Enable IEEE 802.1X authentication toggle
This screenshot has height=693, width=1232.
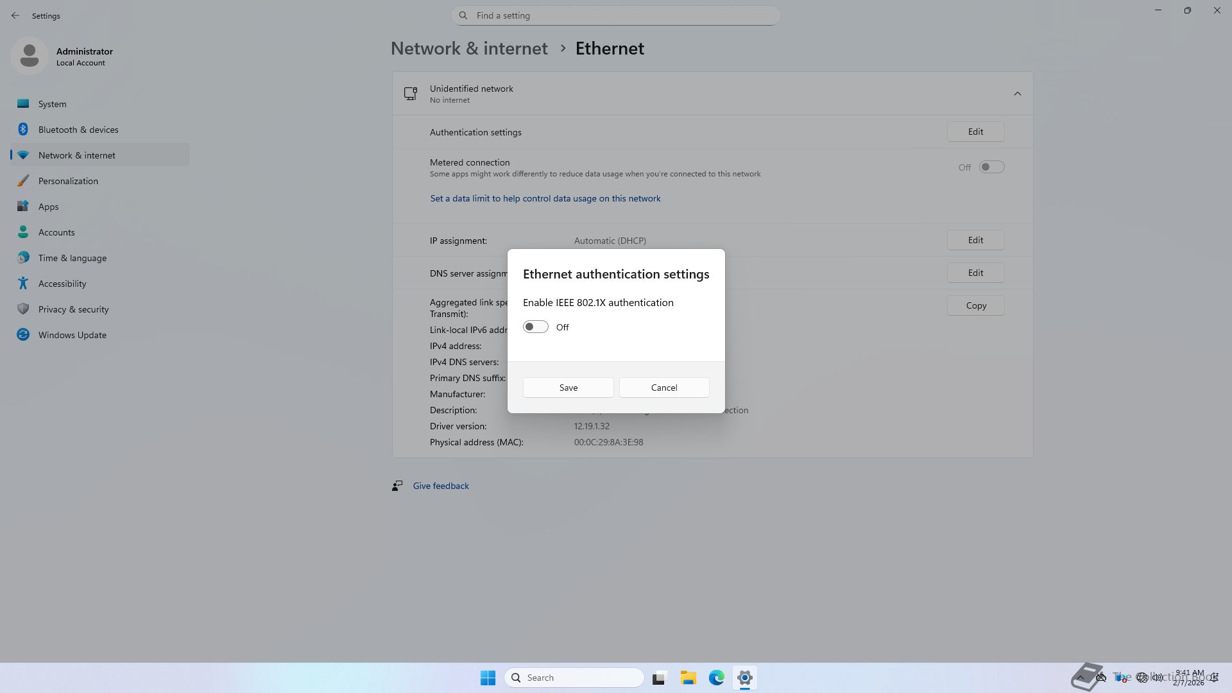tap(535, 327)
